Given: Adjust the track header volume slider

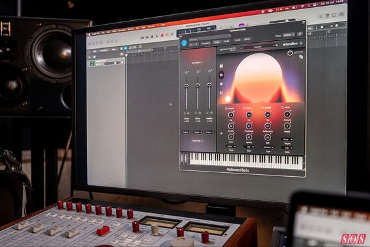Looking at the screenshot, I should coord(112,63).
